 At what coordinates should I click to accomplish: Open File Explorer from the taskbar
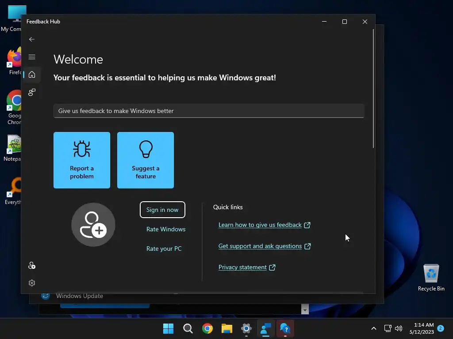(x=227, y=328)
